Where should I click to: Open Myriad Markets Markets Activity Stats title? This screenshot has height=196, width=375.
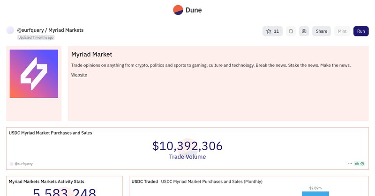pyautogui.click(x=46, y=181)
